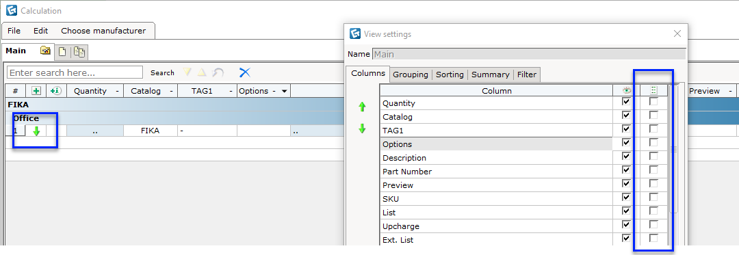The width and height of the screenshot is (739, 255).
Task: Click the dash beside Preview column header
Action: coord(730,92)
